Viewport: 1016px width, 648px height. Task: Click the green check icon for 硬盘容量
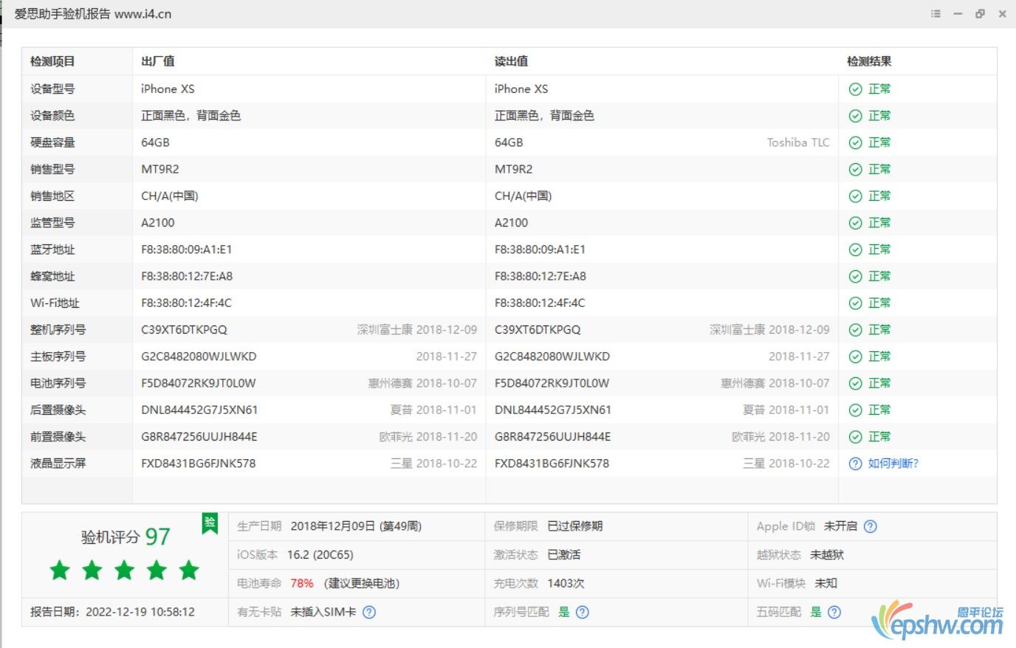(x=855, y=142)
